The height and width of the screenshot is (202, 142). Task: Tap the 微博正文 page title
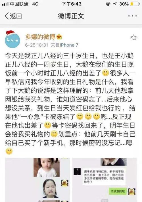[71, 16]
